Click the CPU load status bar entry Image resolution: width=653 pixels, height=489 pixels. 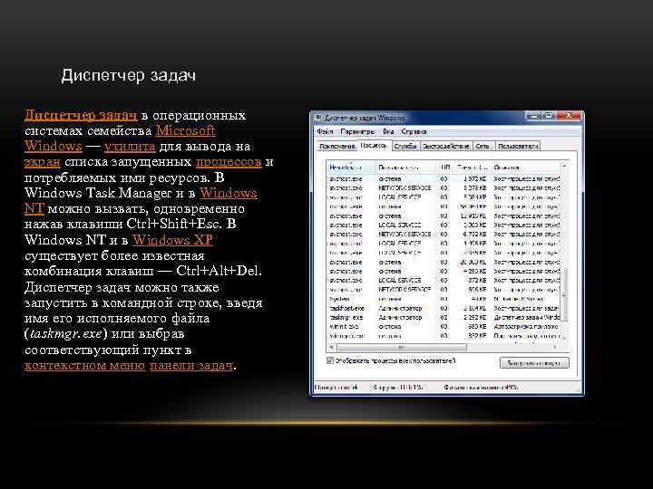[x=397, y=388]
